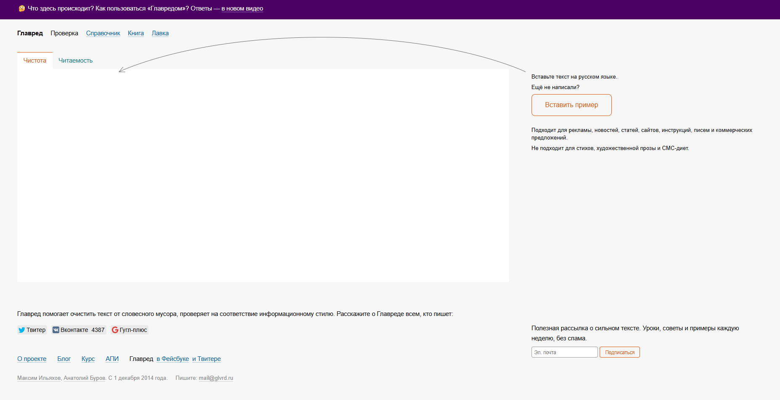Viewport: 780px width, 400px height.
Task: Click 'Ещё не написали?' text
Action: point(555,87)
